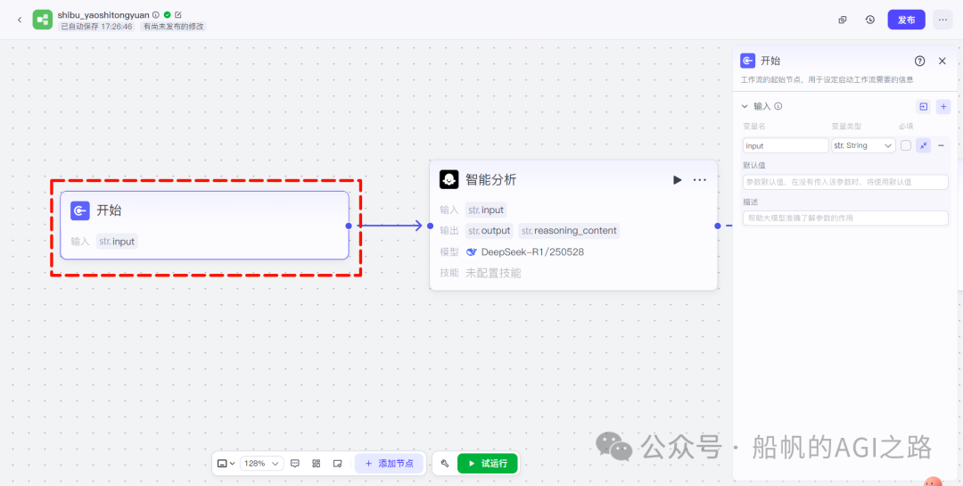This screenshot has height=486, width=963.
Task: Click the duplicate workflow icon in header
Action: click(x=843, y=20)
